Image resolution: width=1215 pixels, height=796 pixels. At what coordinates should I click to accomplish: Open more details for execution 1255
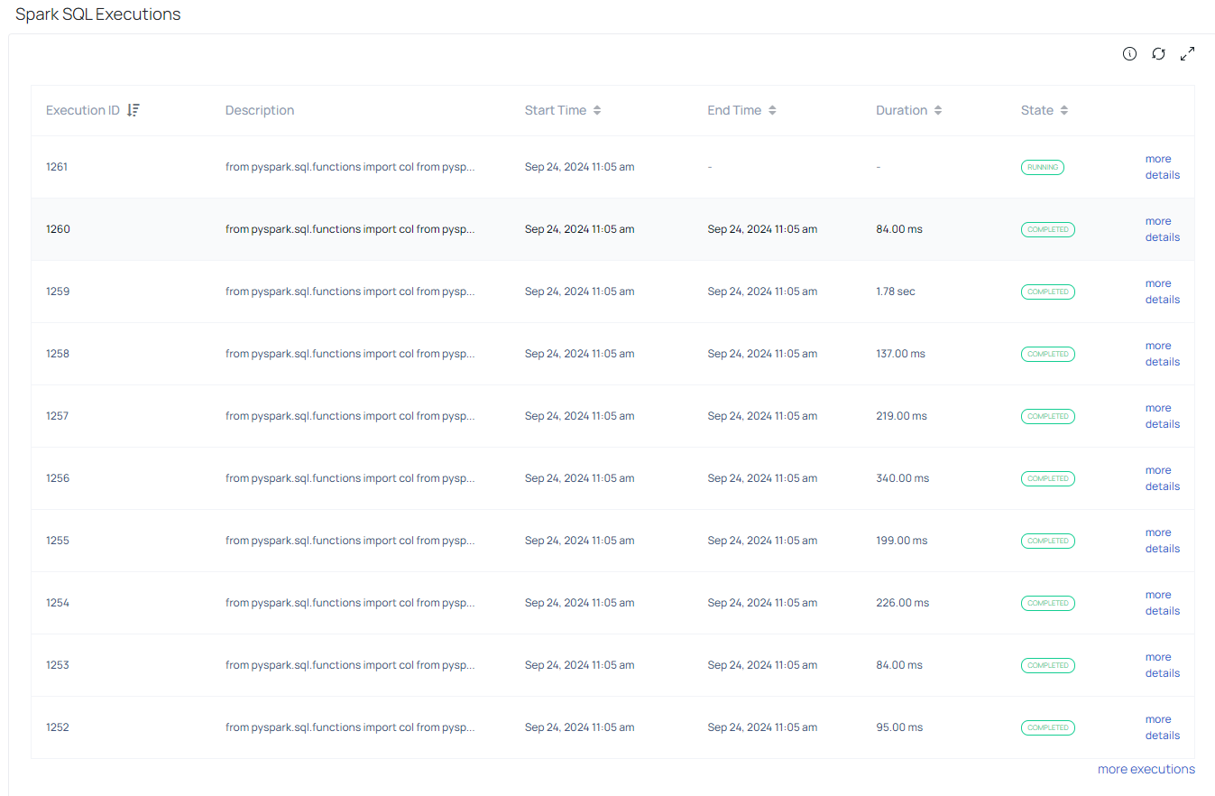(x=1162, y=541)
